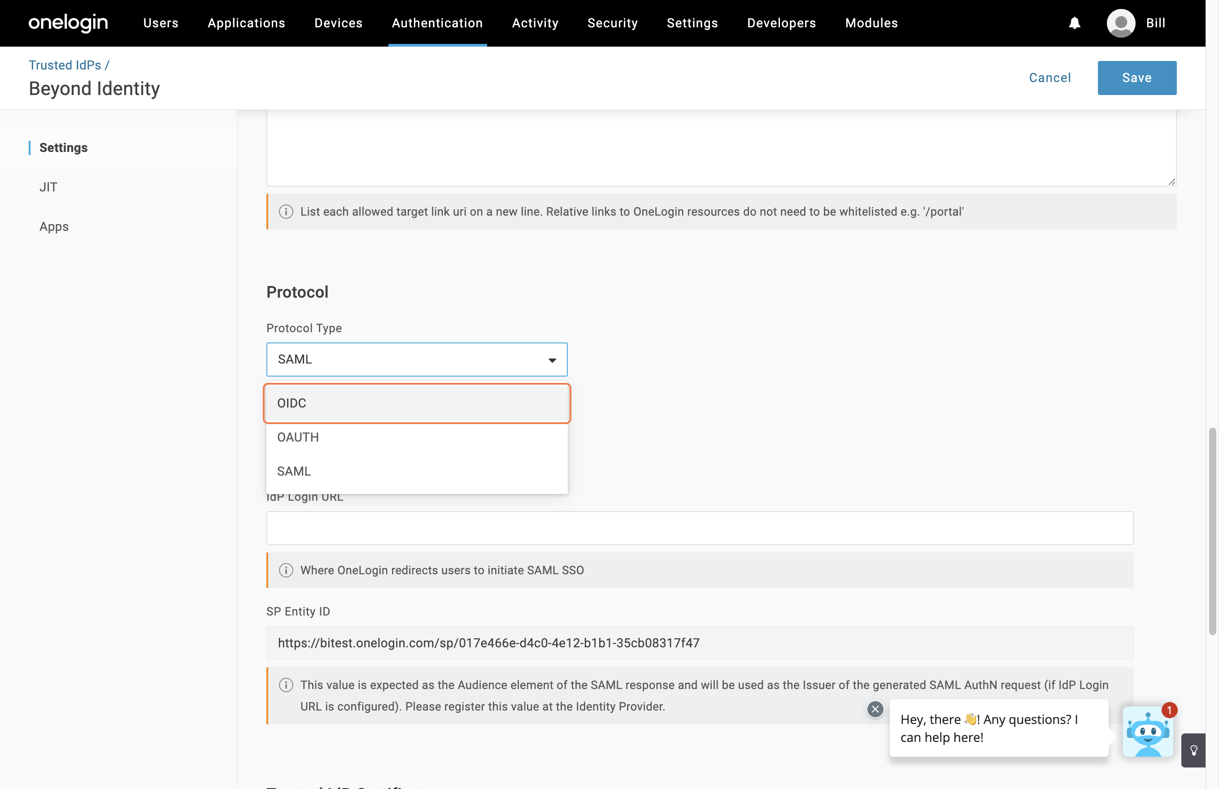Click the page vertical scrollbar
This screenshot has height=789, width=1219.
point(1212,531)
